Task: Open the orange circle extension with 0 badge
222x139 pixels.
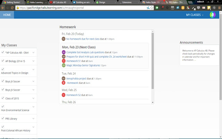Action: coord(183,8)
